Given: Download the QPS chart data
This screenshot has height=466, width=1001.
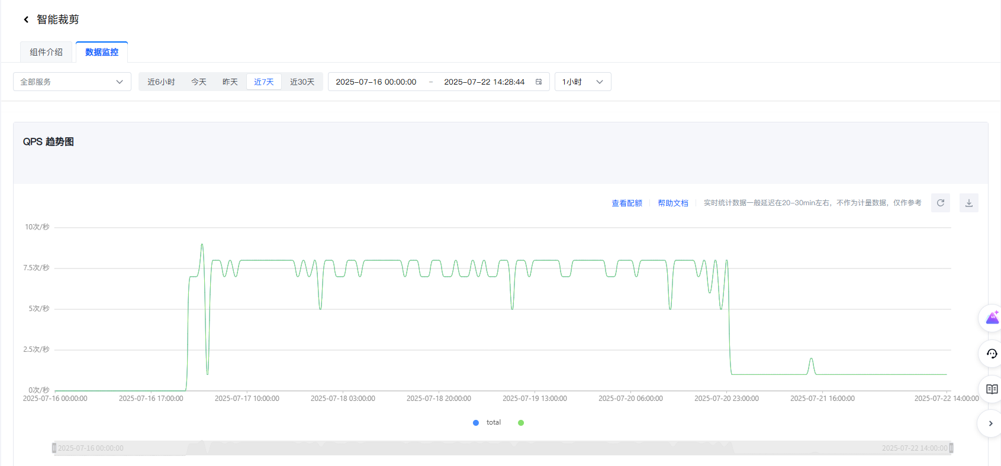Looking at the screenshot, I should (968, 203).
